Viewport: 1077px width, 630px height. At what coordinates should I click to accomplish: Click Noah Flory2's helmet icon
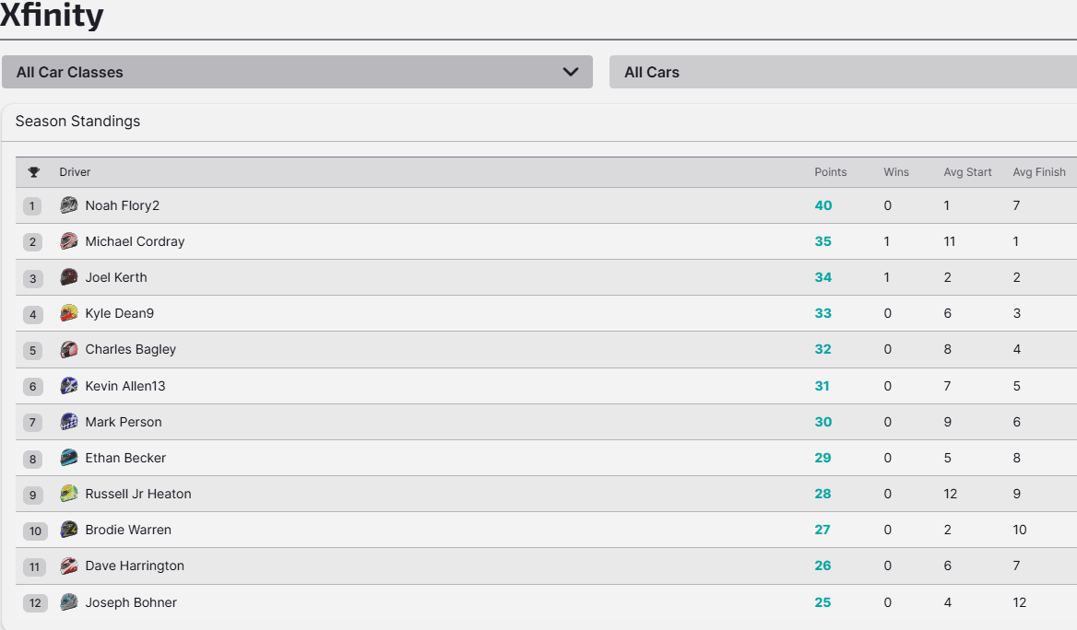click(x=69, y=205)
